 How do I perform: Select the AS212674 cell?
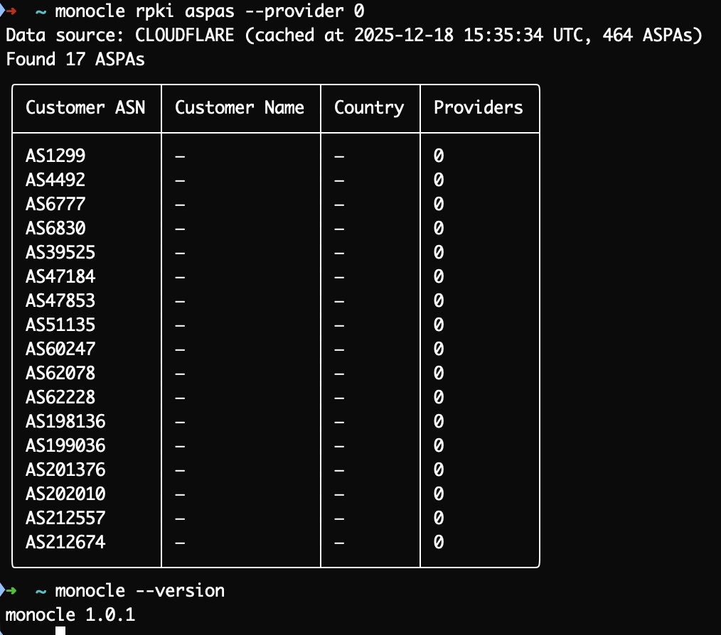65,542
